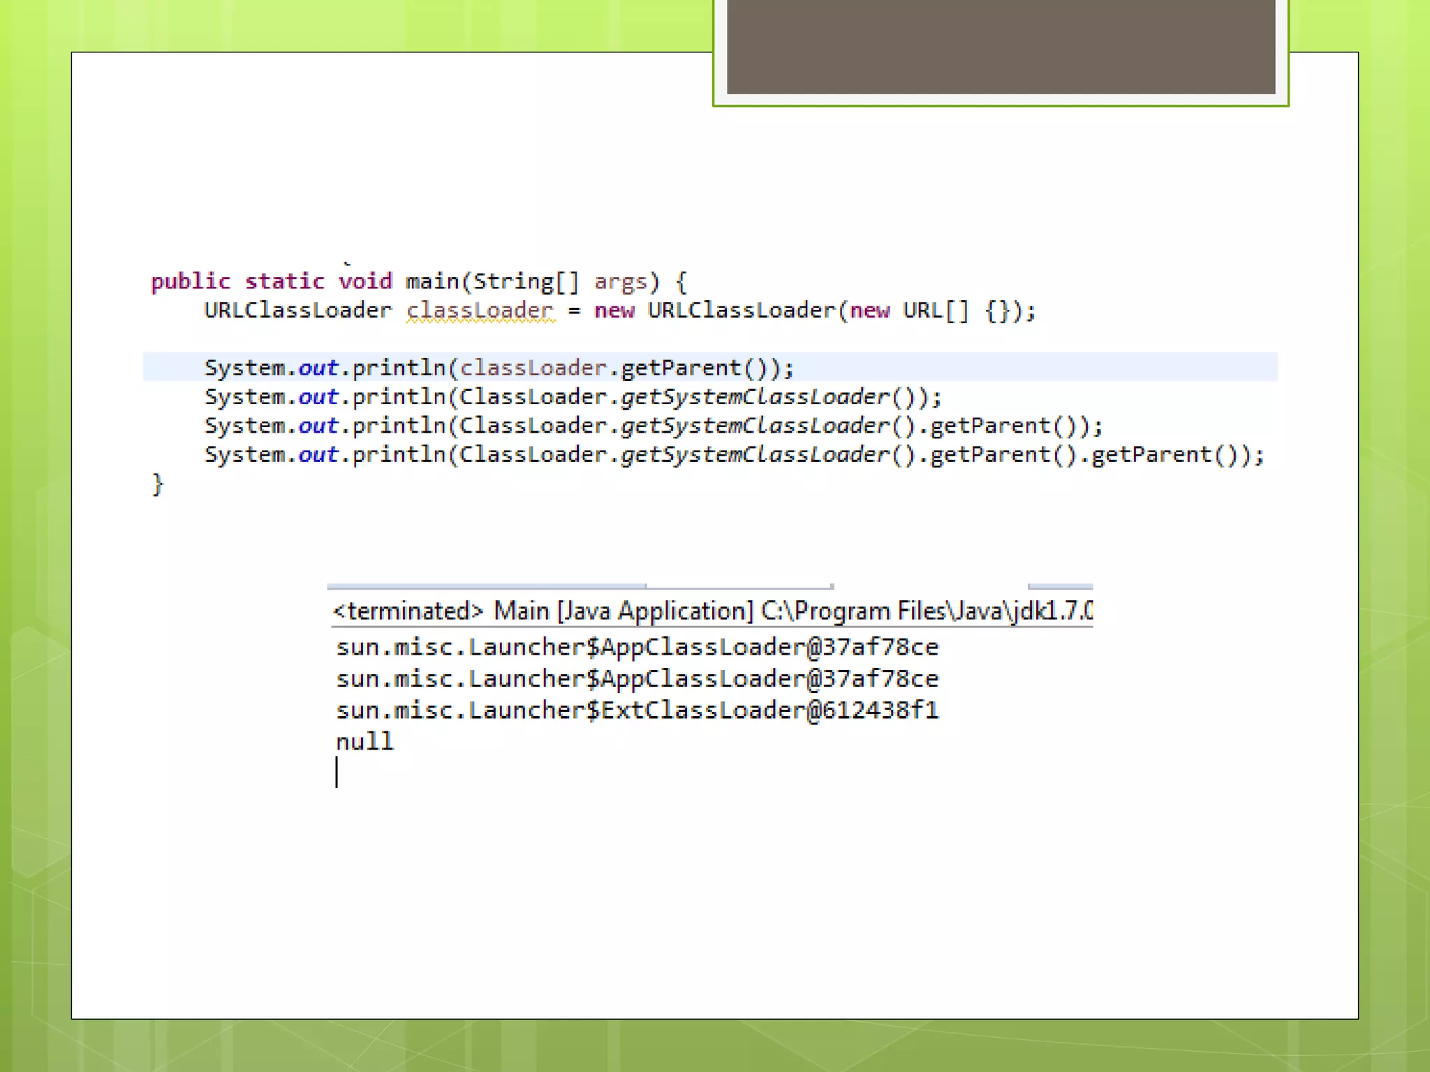Click println line with a single getParent() call
Screen dimensions: 1430x1072
653,426
